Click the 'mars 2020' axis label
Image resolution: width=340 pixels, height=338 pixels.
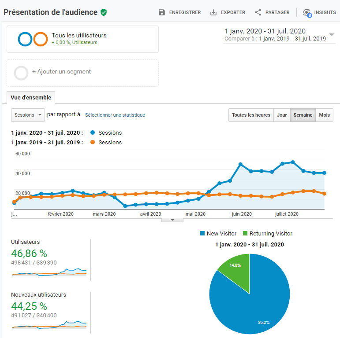click(x=104, y=214)
